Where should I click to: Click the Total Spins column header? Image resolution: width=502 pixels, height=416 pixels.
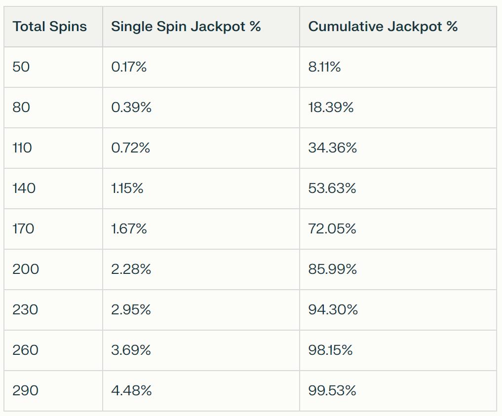50,27
